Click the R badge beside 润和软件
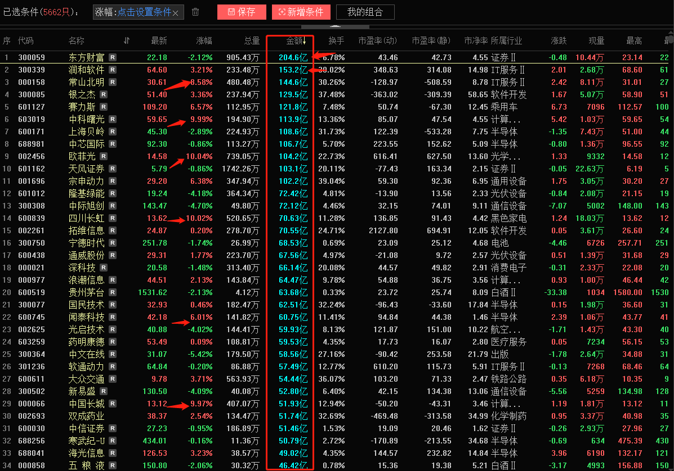 click(x=112, y=70)
